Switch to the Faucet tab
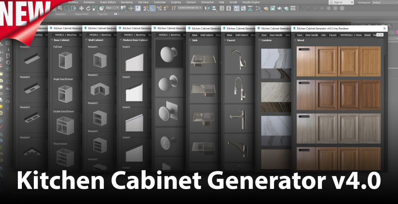 click(332, 35)
